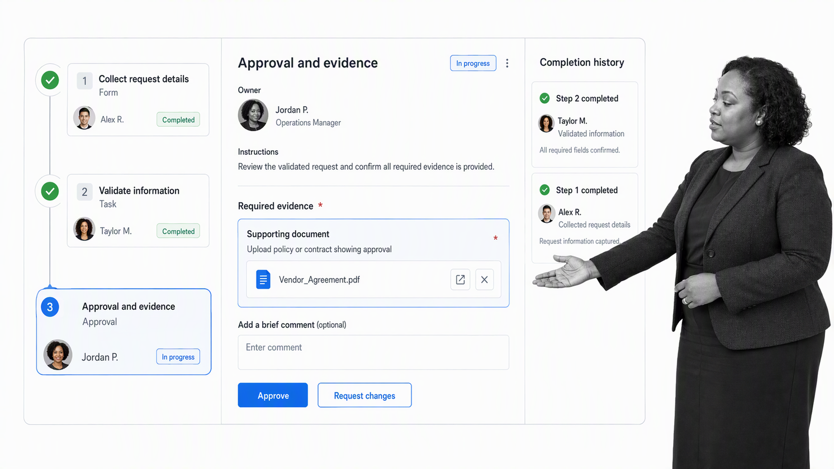Screen dimensions: 834x469
Task: Click the In progress badge for Jordan P.
Action: tap(178, 357)
